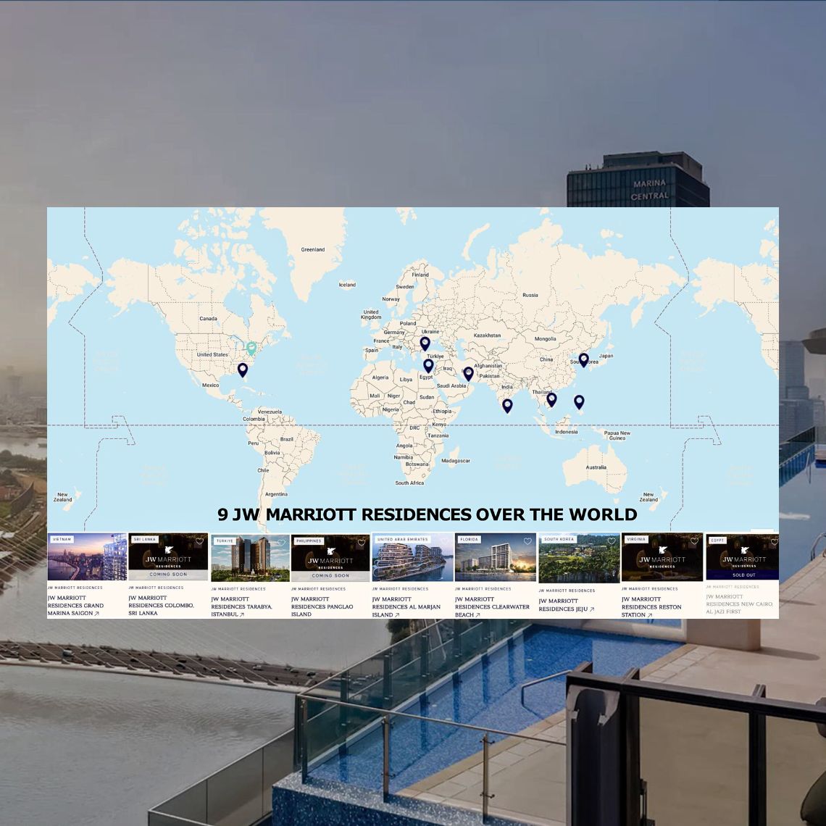Click the 9 JW Marriott Residences heading

[427, 514]
